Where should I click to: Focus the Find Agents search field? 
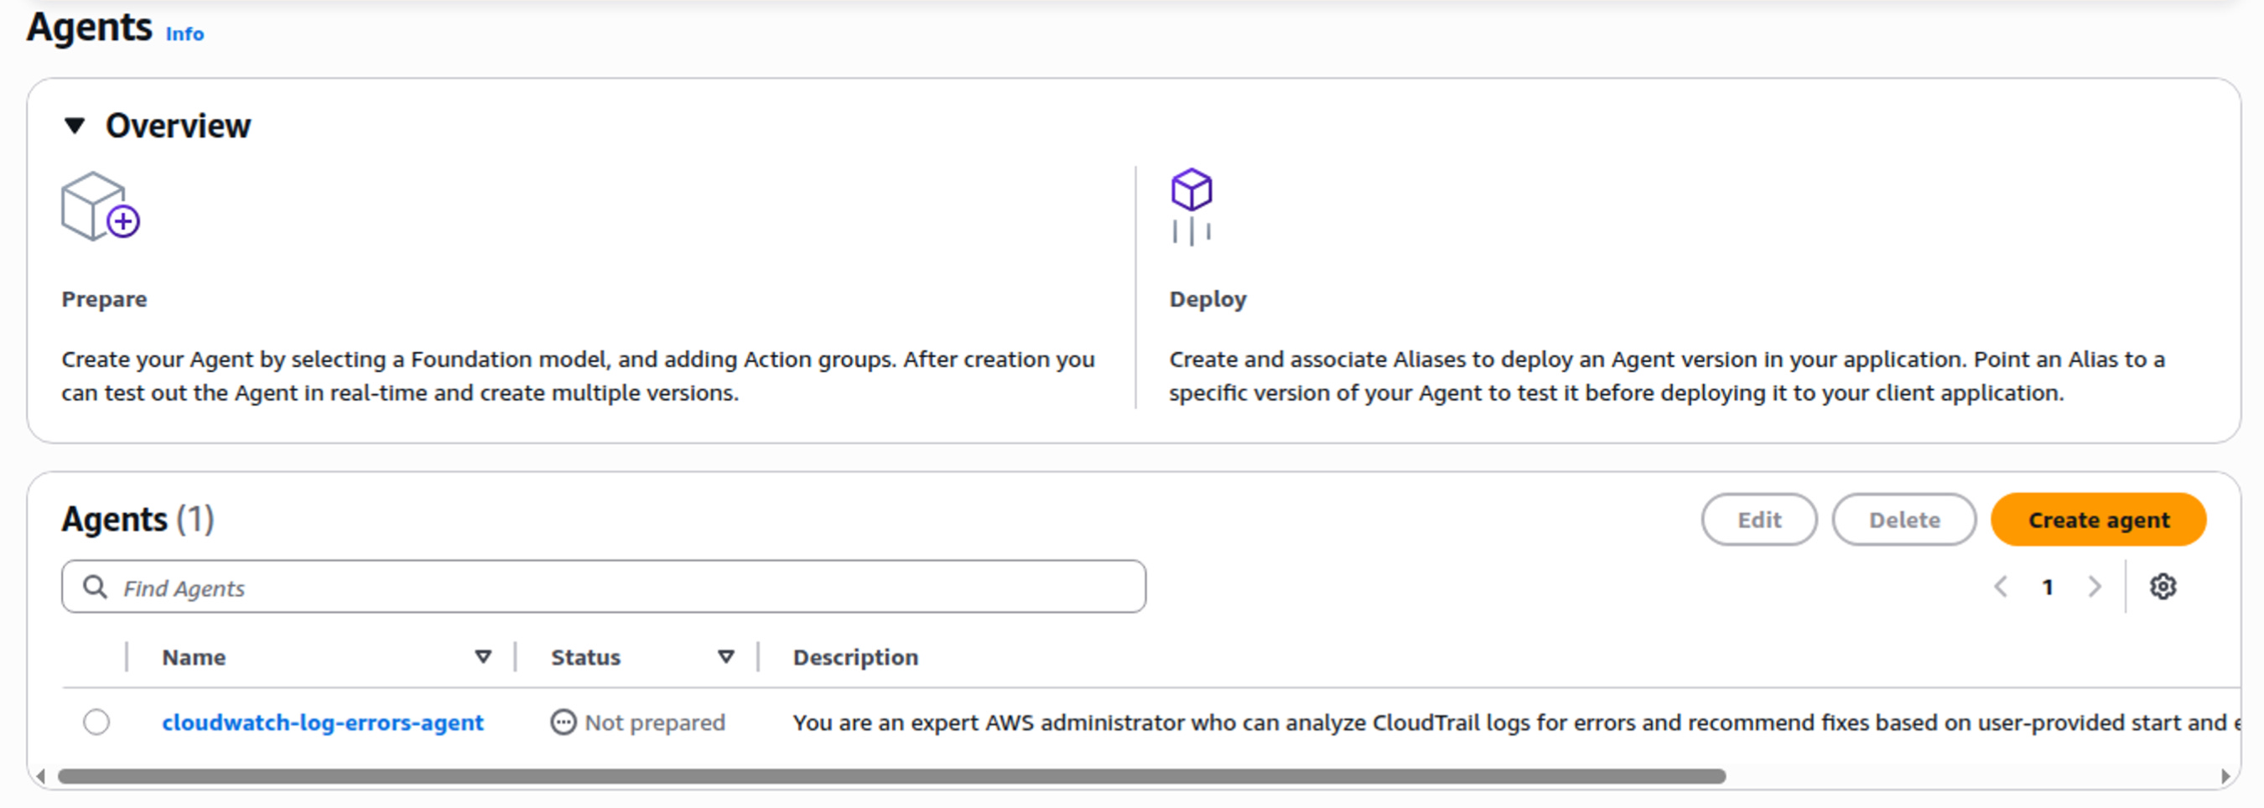(604, 587)
